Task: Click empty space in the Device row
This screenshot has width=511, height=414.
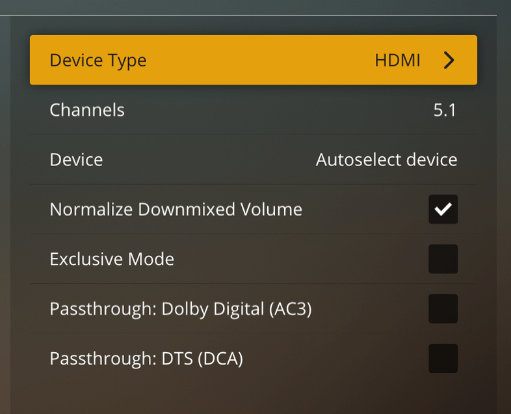Action: pos(208,159)
